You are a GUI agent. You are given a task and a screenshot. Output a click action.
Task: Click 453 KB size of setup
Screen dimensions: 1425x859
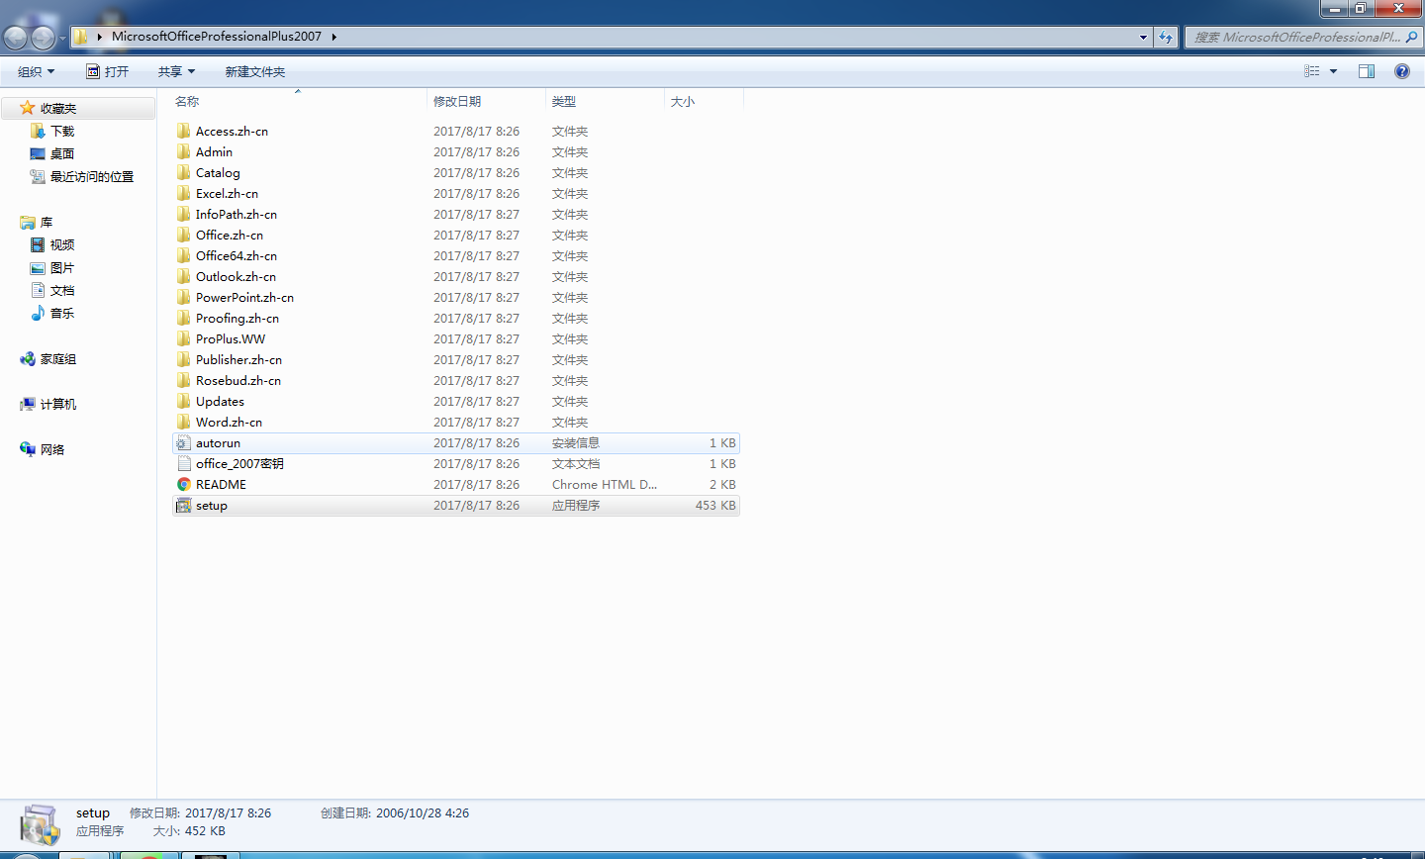click(715, 505)
